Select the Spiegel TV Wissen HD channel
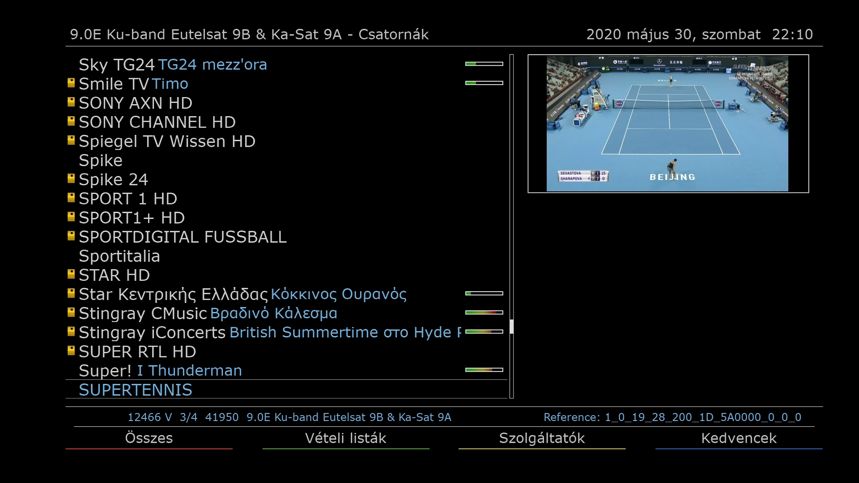This screenshot has width=859, height=483. coord(286,141)
